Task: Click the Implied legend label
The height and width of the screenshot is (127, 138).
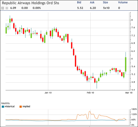Action: click(x=26, y=107)
